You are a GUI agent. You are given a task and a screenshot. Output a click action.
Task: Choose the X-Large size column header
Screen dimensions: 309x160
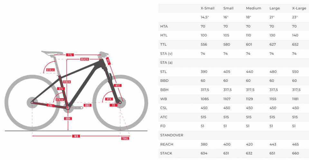pos(299,8)
